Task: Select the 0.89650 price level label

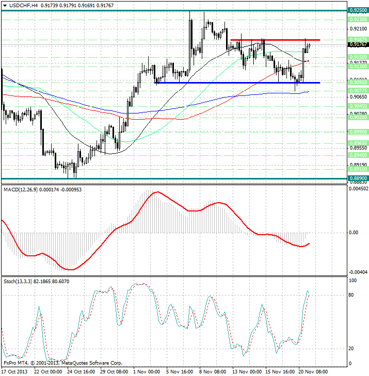Action: [358, 143]
